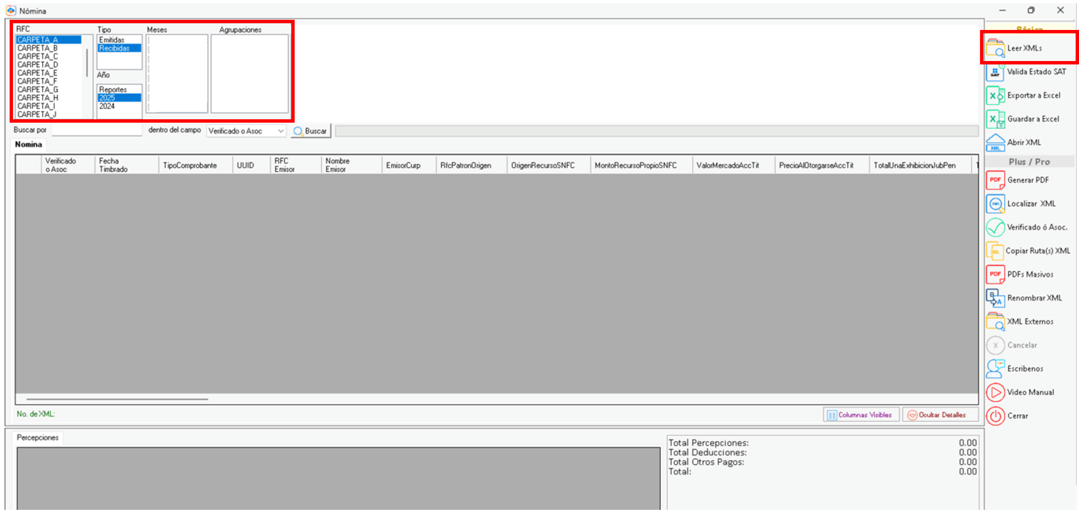Switch to the Percepciones tab

click(37, 438)
